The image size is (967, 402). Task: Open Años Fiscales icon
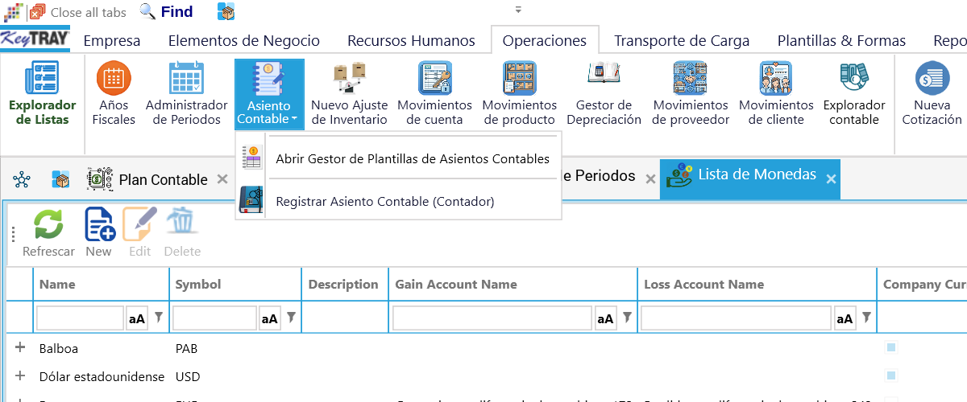pos(114,79)
